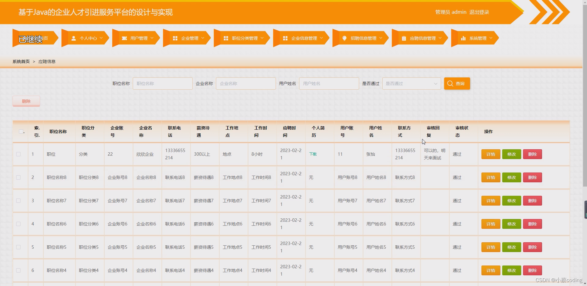This screenshot has height=286, width=587.
Task: Click the 系统首页 breadcrumb link
Action: [x=21, y=61]
